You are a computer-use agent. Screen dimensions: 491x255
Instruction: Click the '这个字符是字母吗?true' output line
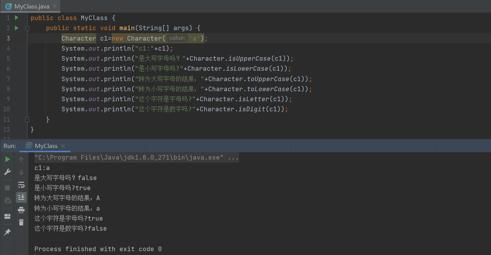pos(68,218)
